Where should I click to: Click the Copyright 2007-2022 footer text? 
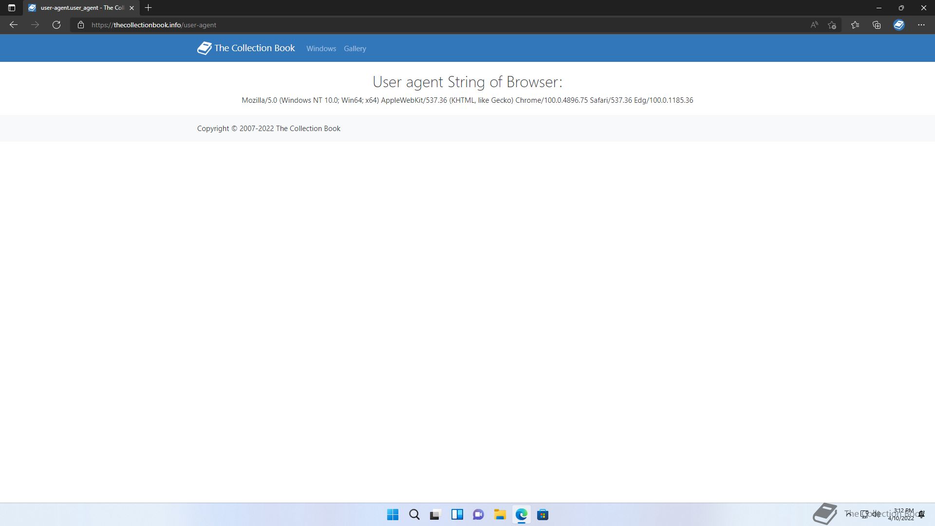[269, 129]
